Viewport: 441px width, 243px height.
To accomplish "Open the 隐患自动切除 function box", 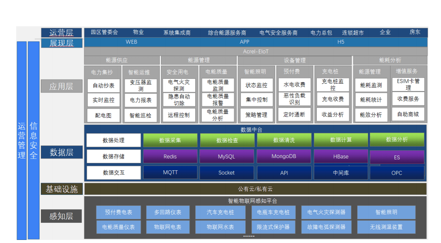I will [179, 100].
